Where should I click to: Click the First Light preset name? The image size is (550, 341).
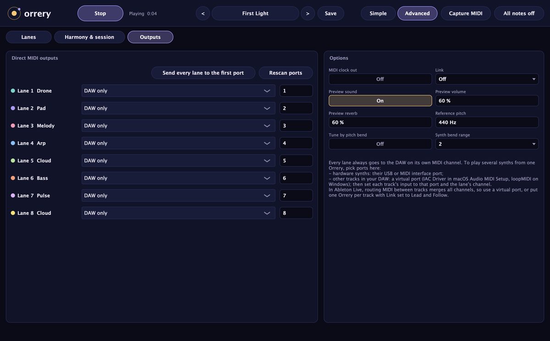255,13
